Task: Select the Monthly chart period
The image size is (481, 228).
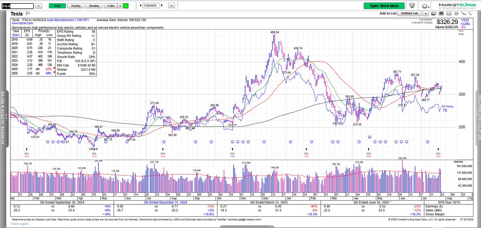Action: point(94,6)
